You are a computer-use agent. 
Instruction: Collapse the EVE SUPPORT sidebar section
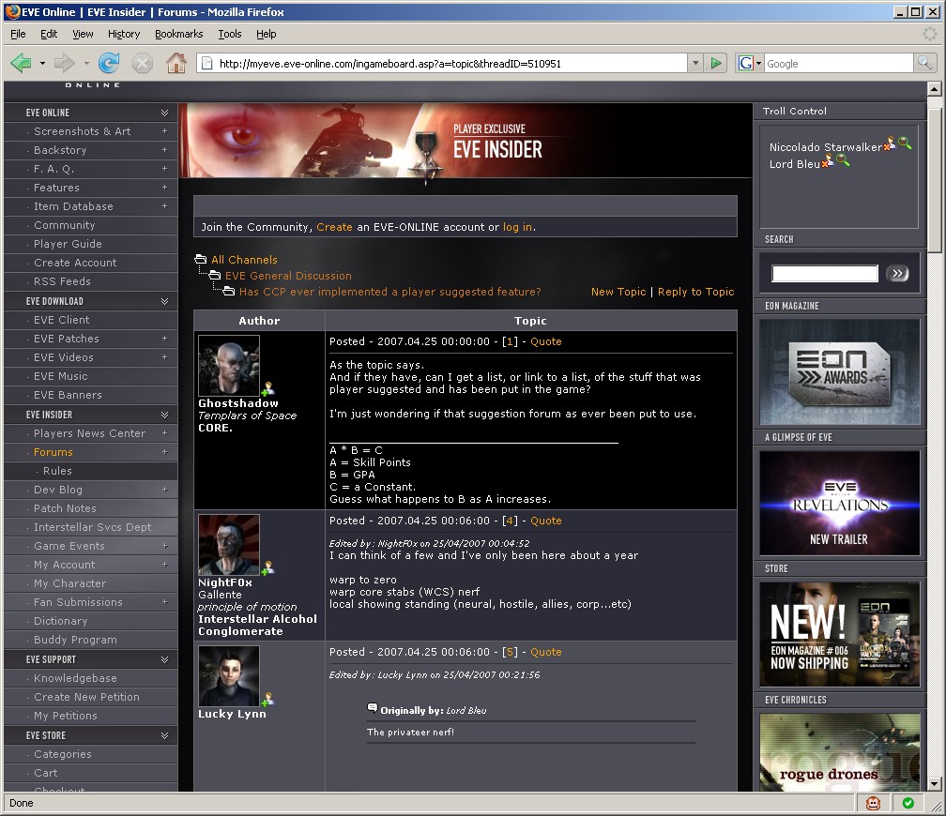(x=165, y=659)
